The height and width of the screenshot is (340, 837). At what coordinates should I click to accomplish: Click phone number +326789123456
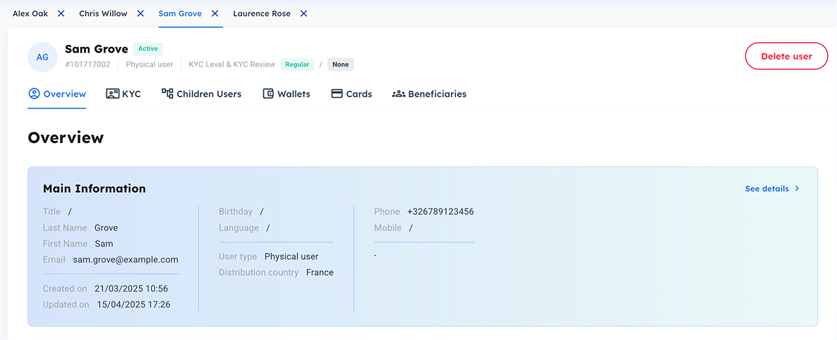(441, 211)
